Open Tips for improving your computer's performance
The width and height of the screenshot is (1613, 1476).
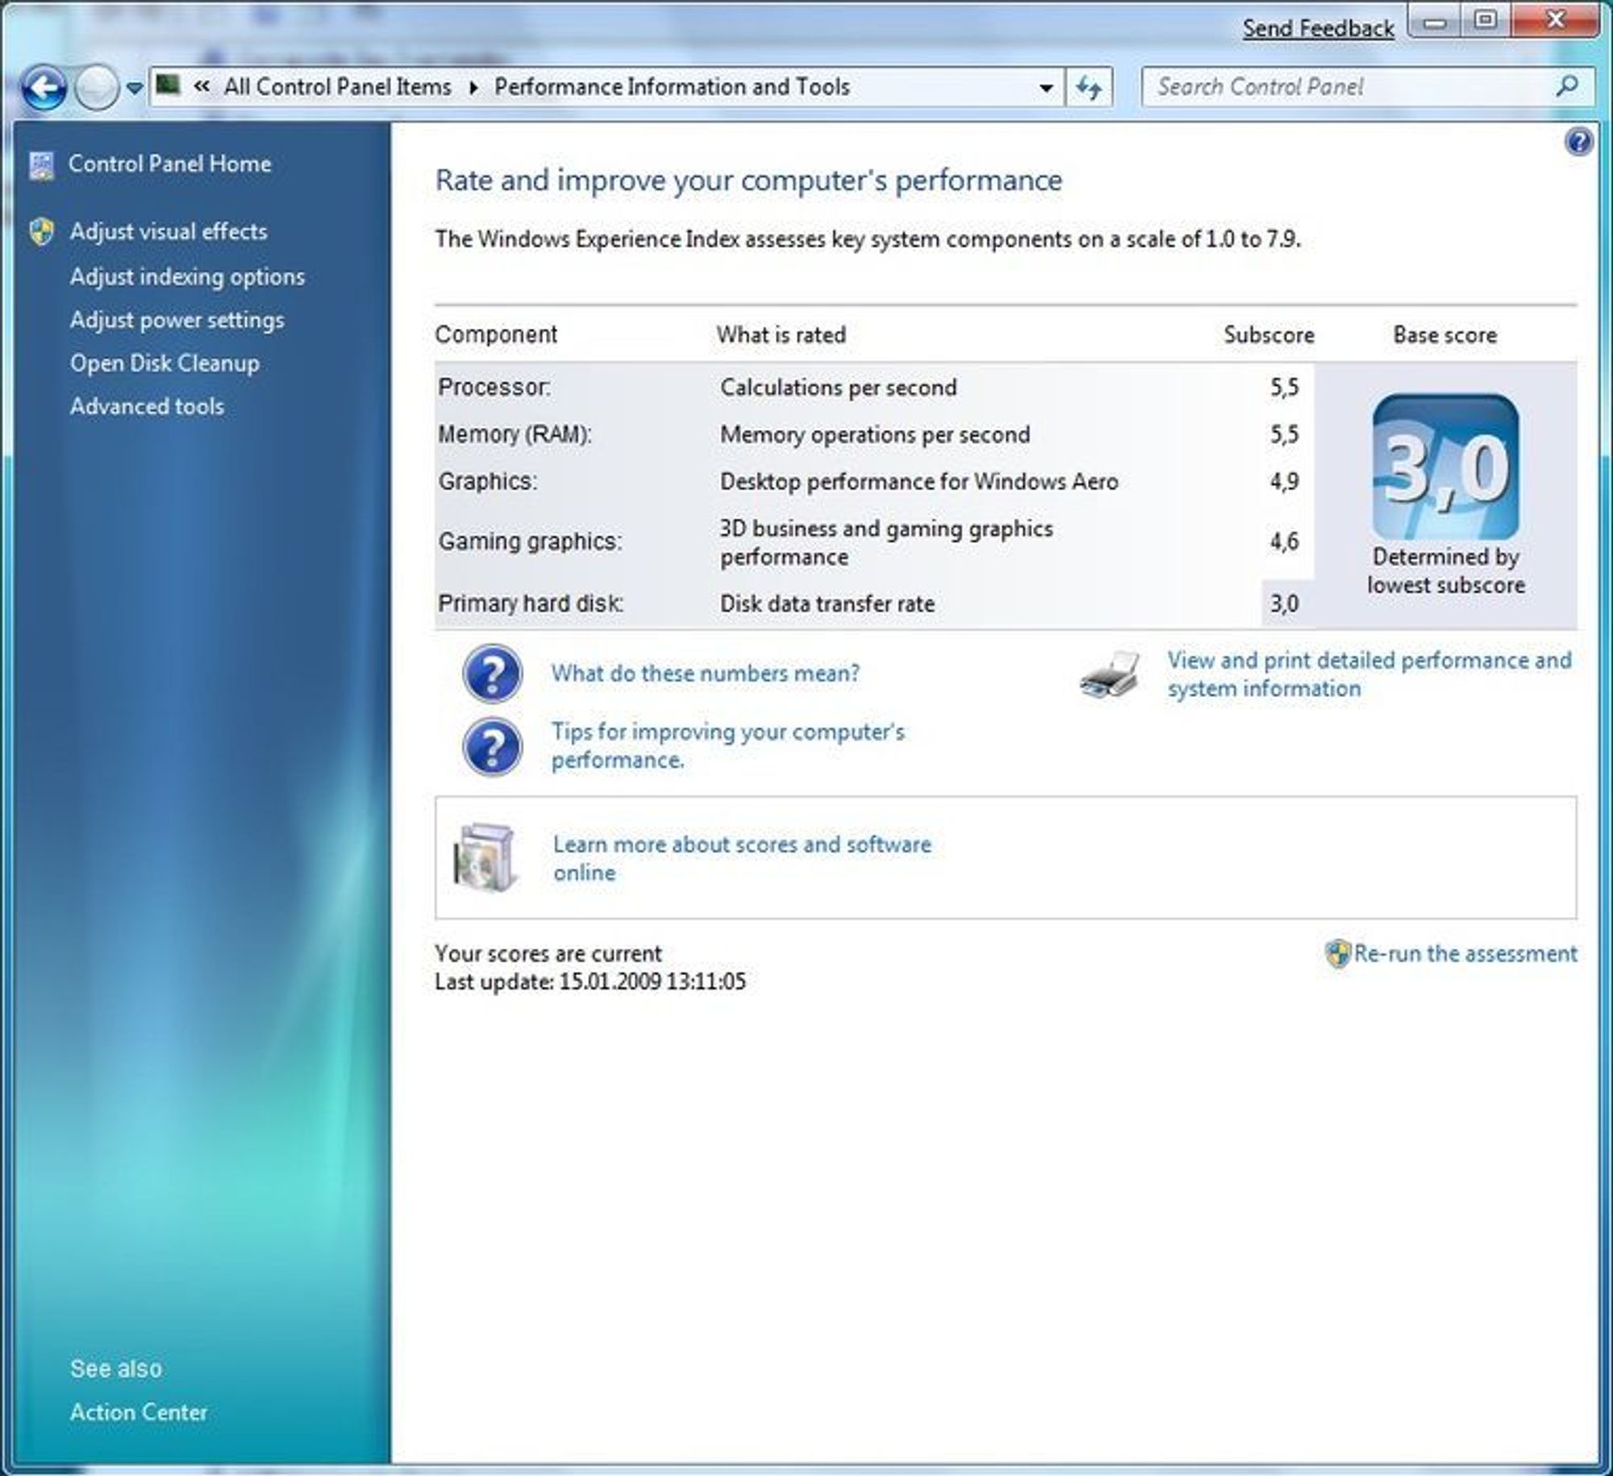coord(727,745)
